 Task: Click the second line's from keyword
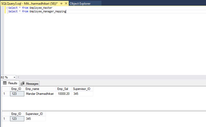[x=25, y=11]
